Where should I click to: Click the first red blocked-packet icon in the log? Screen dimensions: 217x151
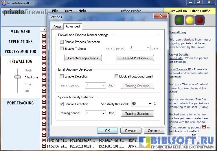tap(44, 36)
